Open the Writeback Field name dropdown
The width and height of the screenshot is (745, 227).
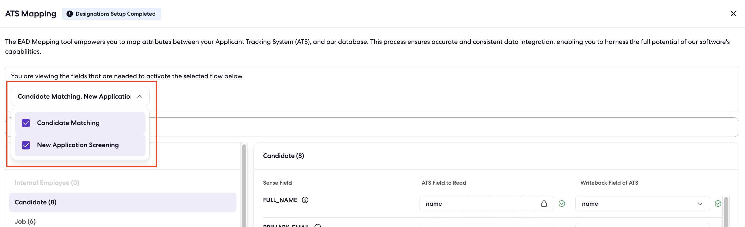(642, 204)
